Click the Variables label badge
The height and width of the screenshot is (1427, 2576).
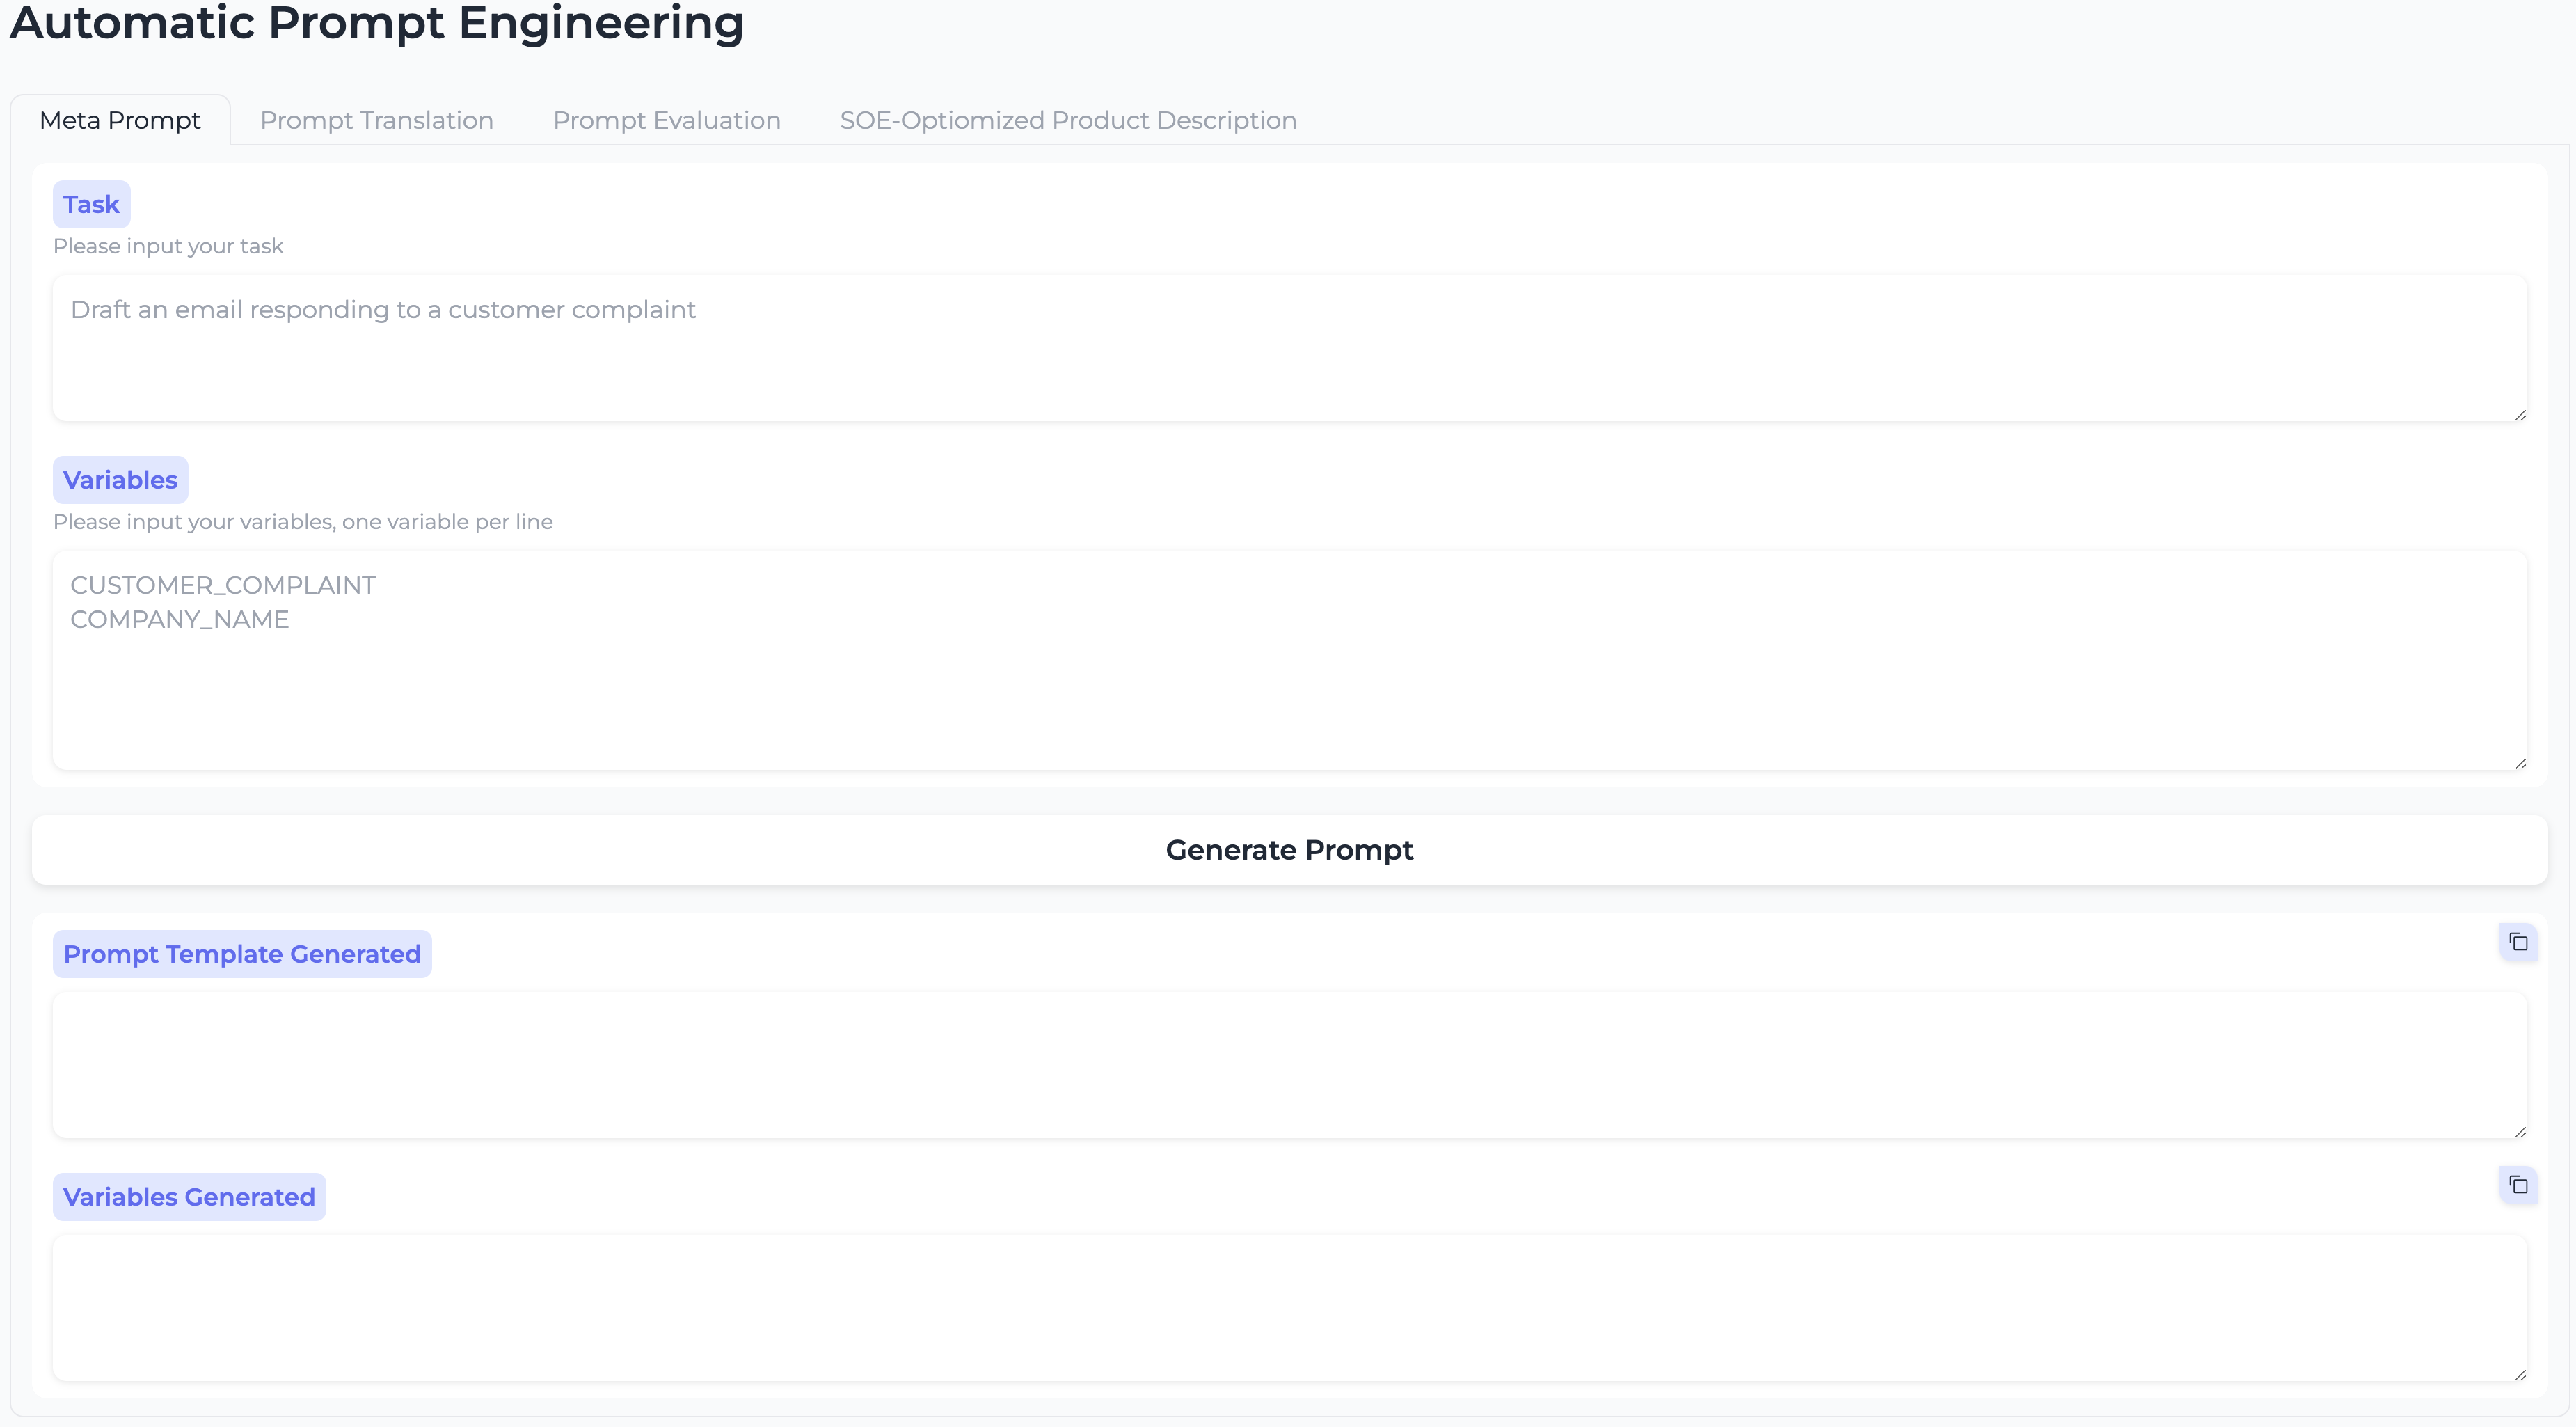120,480
